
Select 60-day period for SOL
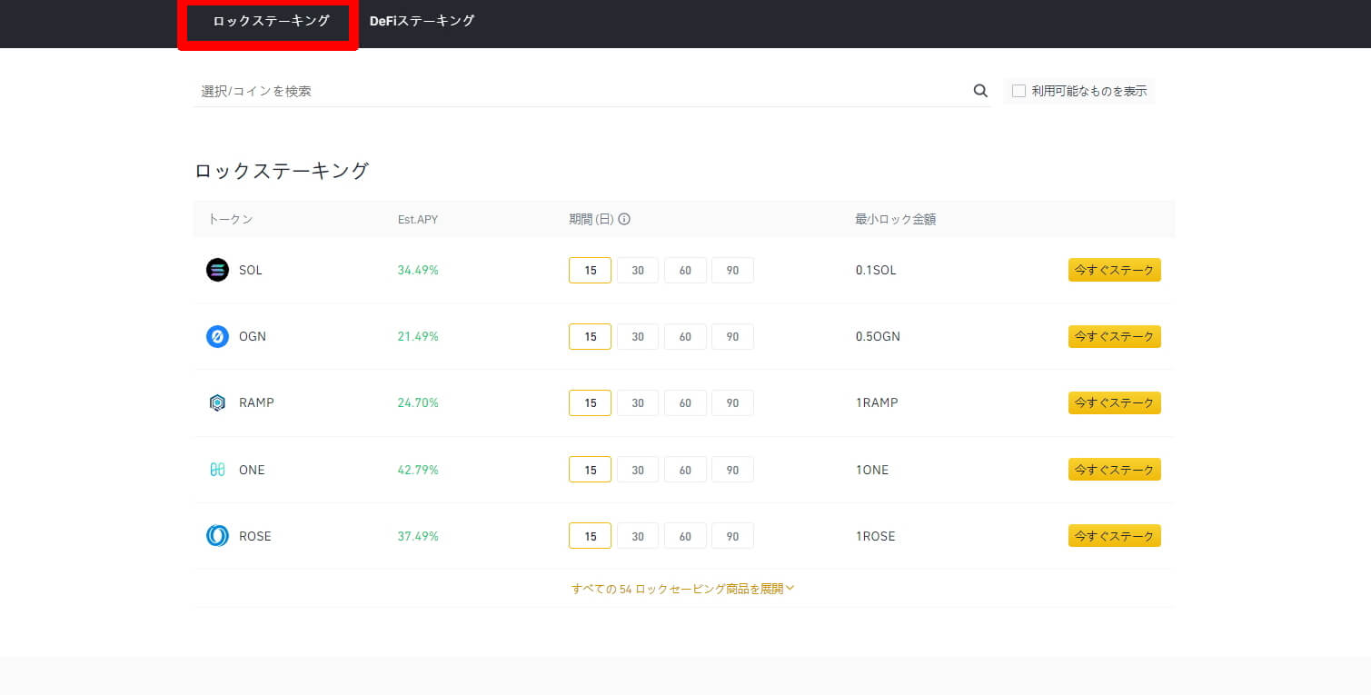tap(685, 271)
